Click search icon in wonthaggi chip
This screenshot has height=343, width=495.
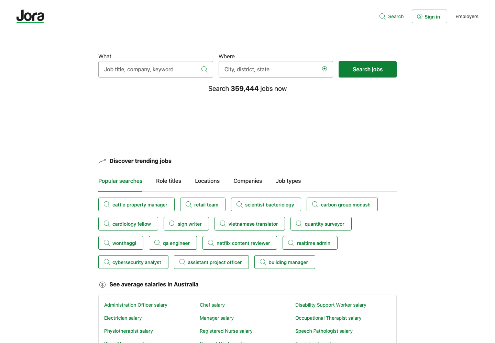107,243
